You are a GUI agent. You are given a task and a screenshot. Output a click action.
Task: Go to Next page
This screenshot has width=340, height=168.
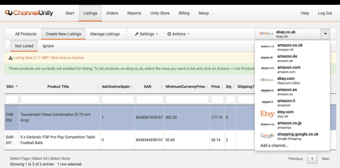(325, 159)
